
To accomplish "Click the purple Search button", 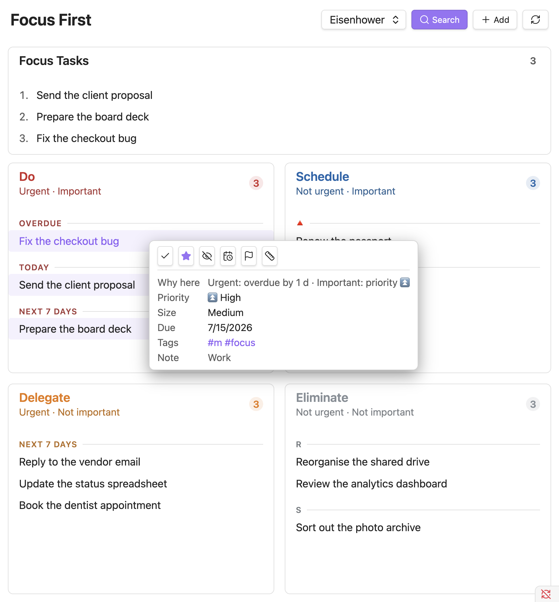I will pyautogui.click(x=439, y=20).
